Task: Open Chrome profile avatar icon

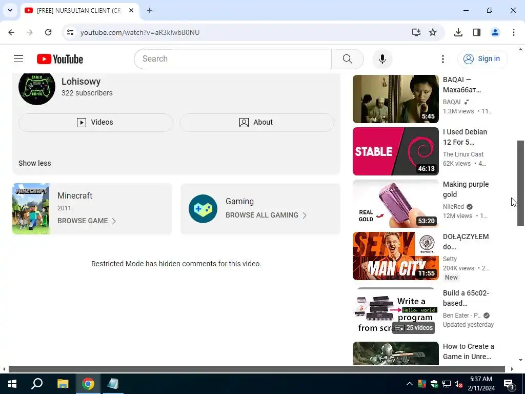Action: (x=495, y=32)
